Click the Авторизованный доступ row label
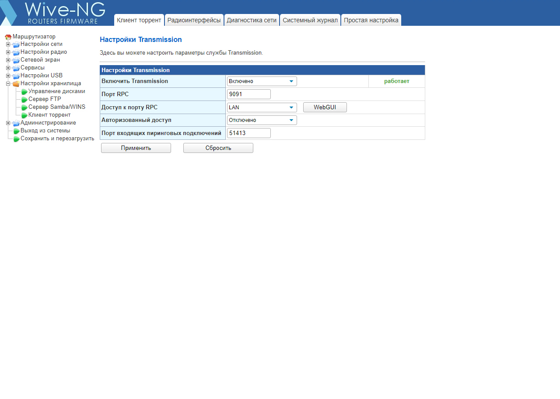 136,120
